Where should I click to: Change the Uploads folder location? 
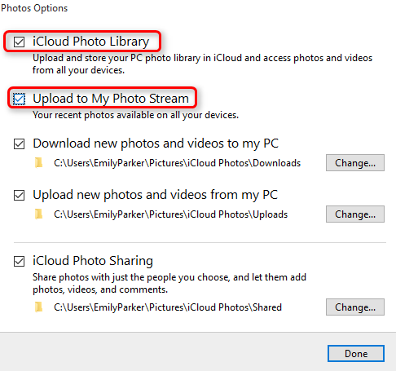[x=355, y=214]
